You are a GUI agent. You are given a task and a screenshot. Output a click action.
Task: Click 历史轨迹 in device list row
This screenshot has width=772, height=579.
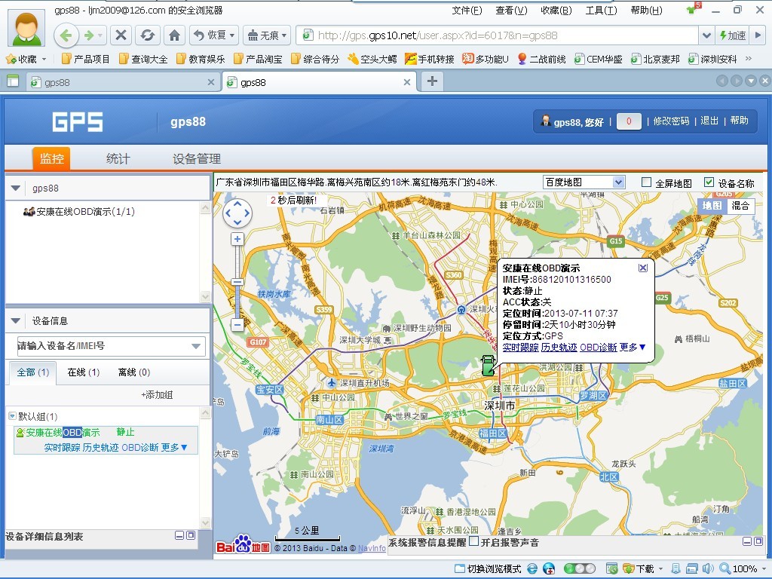click(x=100, y=448)
